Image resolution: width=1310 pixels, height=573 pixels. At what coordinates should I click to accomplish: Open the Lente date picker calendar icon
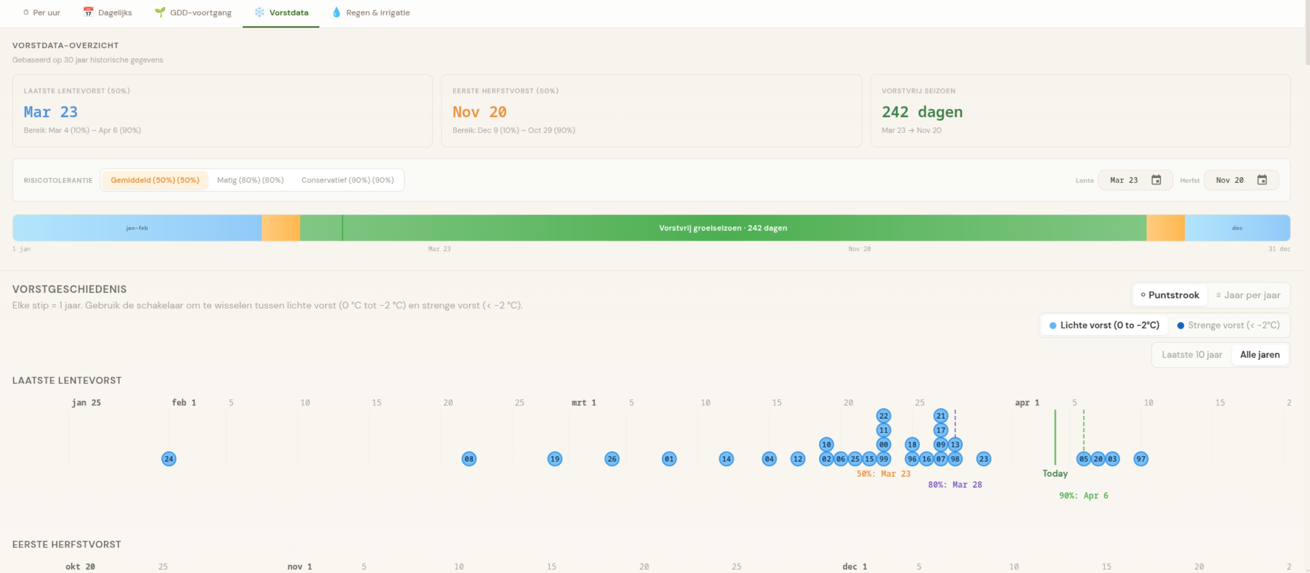[1156, 180]
